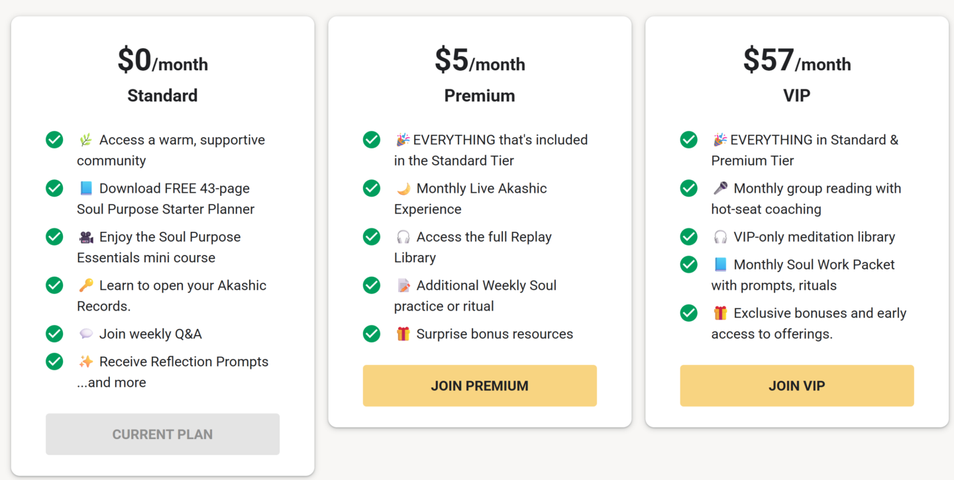Click green checkmark next to Surprise bonus resources

click(372, 334)
